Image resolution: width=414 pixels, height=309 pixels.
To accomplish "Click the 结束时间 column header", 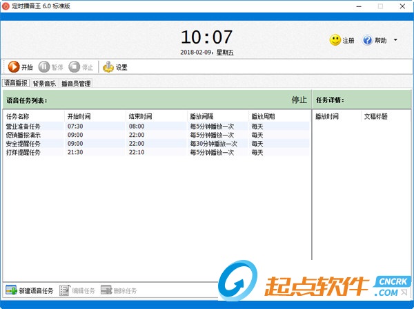I will click(x=157, y=116).
